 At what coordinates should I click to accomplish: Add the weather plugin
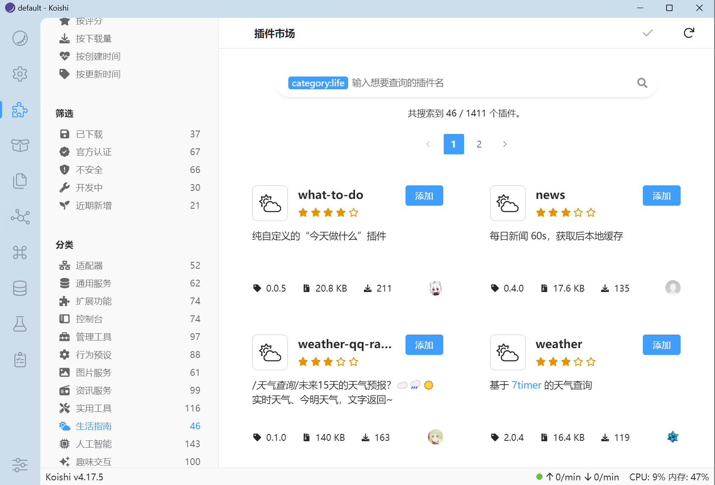(x=662, y=345)
